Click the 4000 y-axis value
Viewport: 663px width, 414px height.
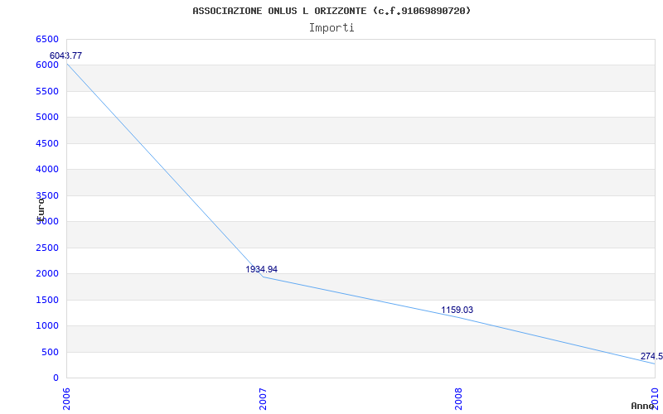47,170
